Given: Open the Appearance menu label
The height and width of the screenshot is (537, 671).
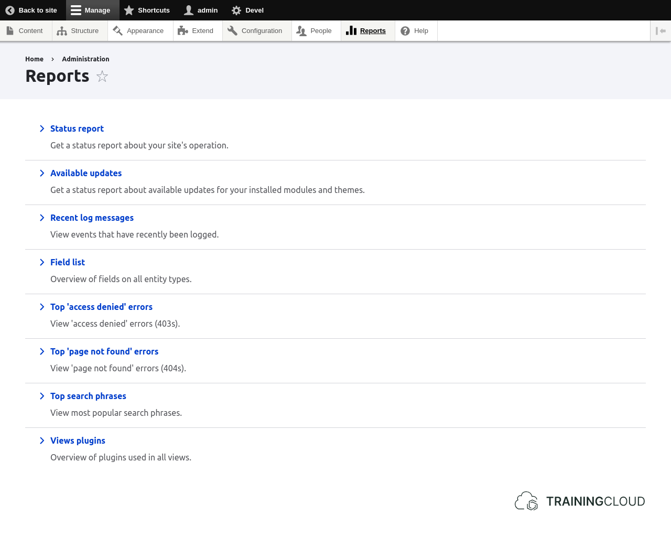Looking at the screenshot, I should click(145, 31).
